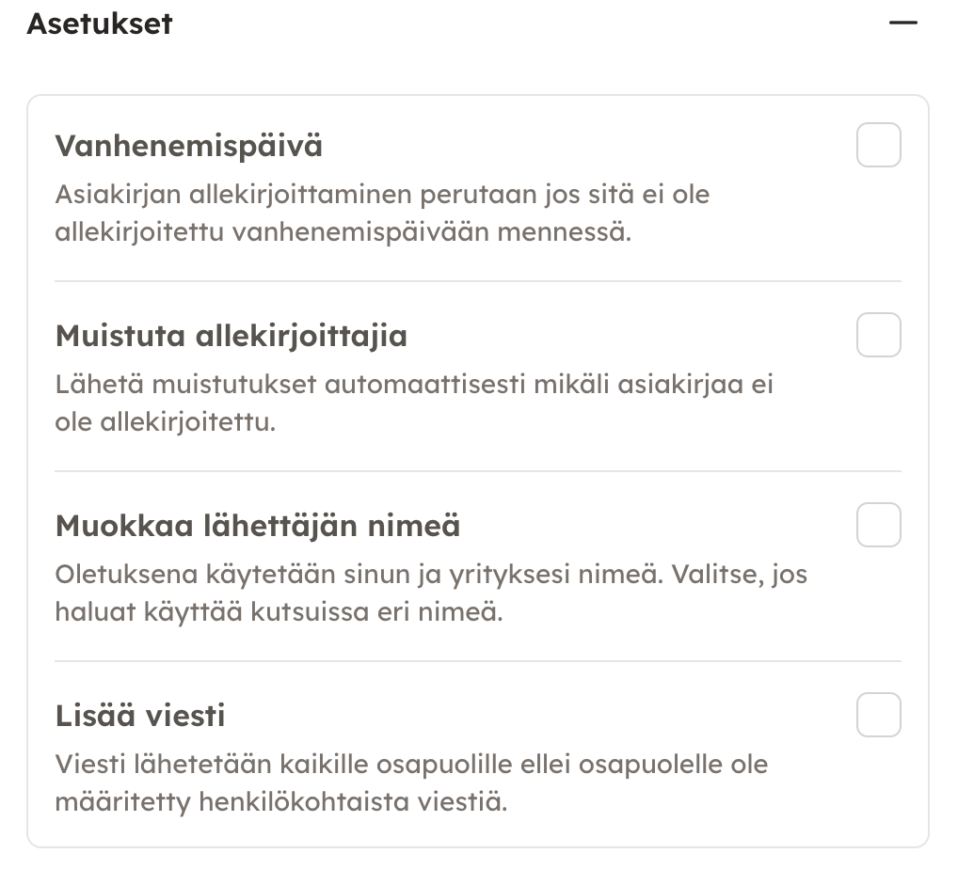Click text "allekirjoitettu vanhenemispäivään mennessä"
958x869 pixels.
pos(342,232)
